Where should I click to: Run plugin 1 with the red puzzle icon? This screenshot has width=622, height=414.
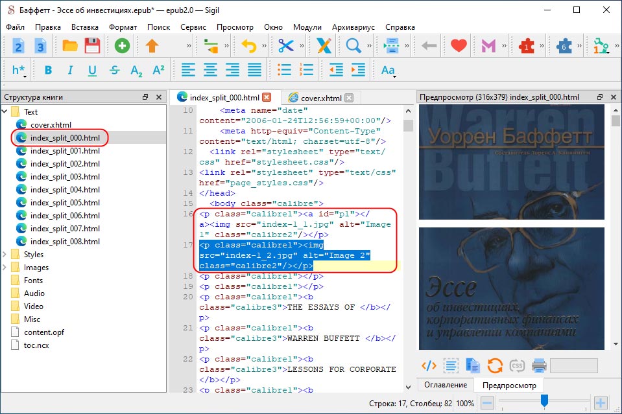(527, 46)
